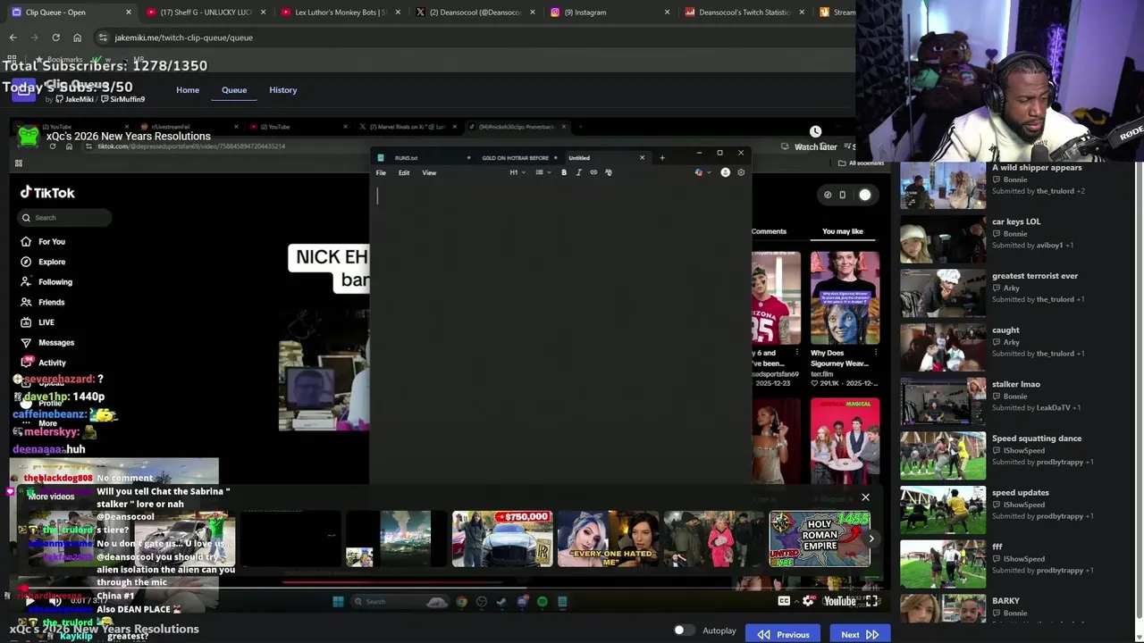Clear formatting in Notepad toolbar

609,172
